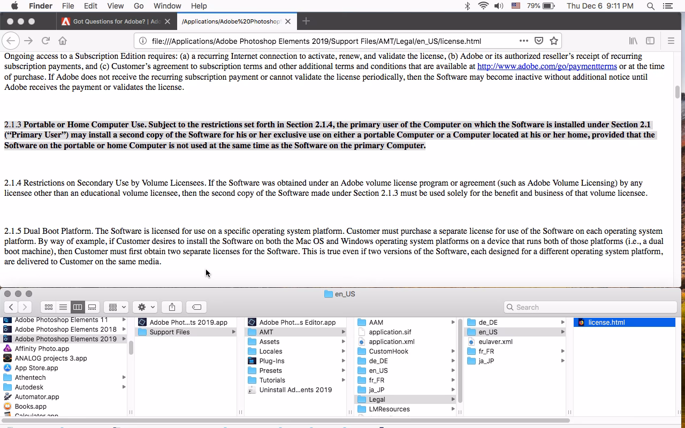This screenshot has width=685, height=428.
Task: Expand Adobe Photoshop Elements 11 folder arrow
Action: click(x=124, y=320)
